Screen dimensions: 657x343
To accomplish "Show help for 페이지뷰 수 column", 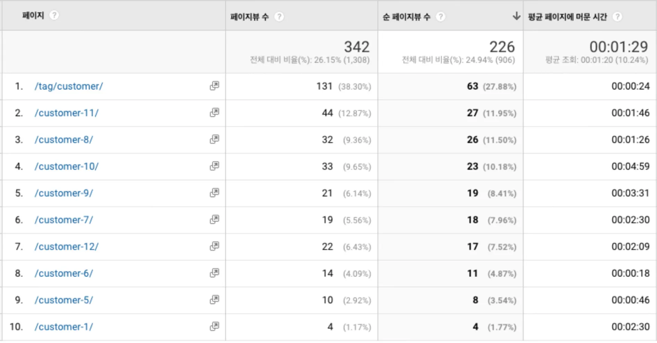I will [x=279, y=17].
